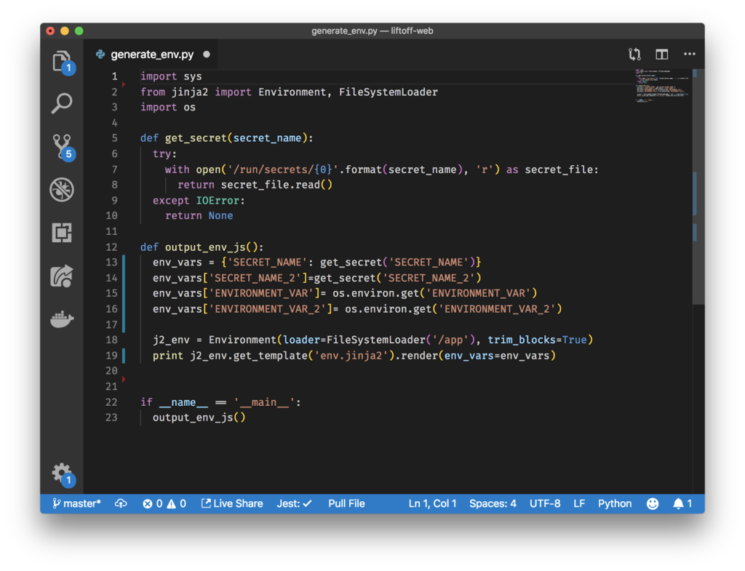This screenshot has height=571, width=745.
Task: Select the generate_env.py tab
Action: tap(151, 54)
